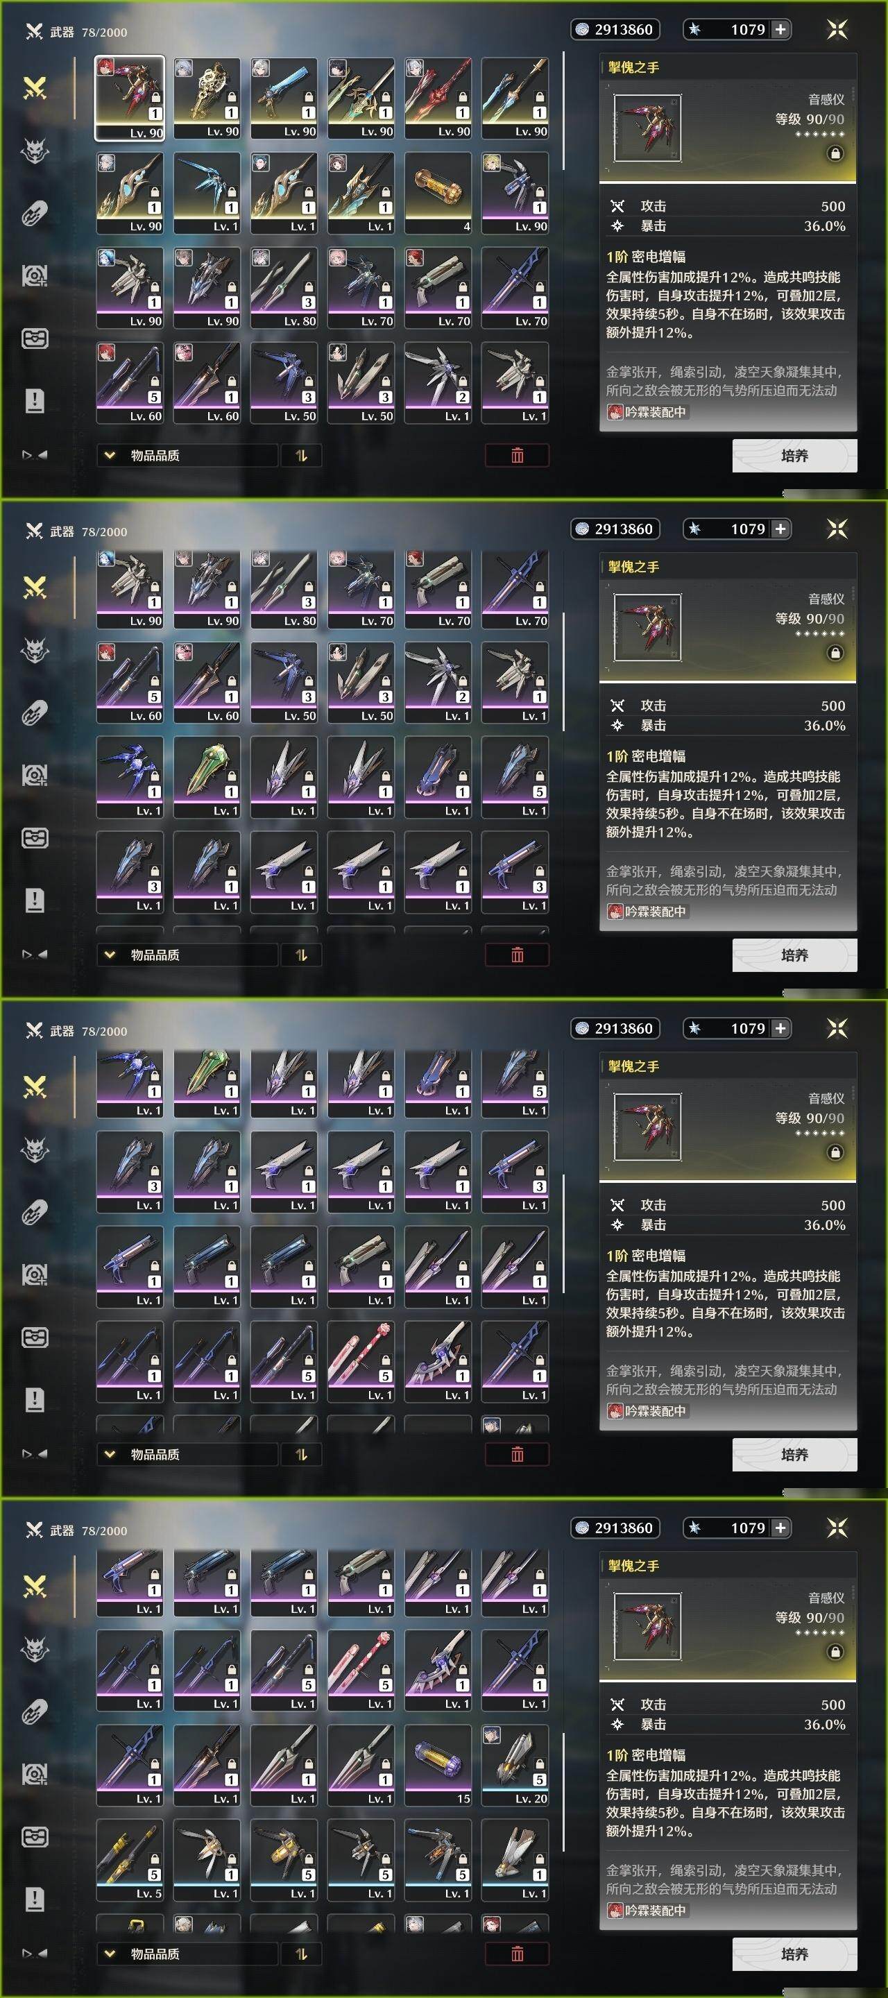This screenshot has height=1998, width=888.
Task: Switch to crossed-swords weapon tab in topmost sidebar
Action: (x=35, y=88)
